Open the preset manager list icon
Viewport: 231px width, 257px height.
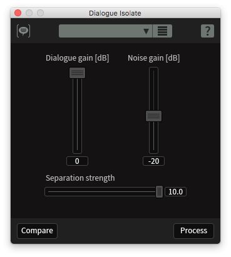click(x=162, y=31)
